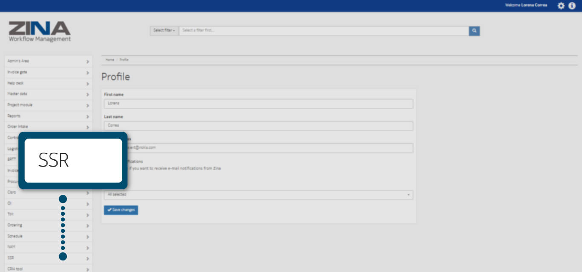Image resolution: width=582 pixels, height=272 pixels.
Task: Go to Home breadcrumb link
Action: [x=109, y=60]
